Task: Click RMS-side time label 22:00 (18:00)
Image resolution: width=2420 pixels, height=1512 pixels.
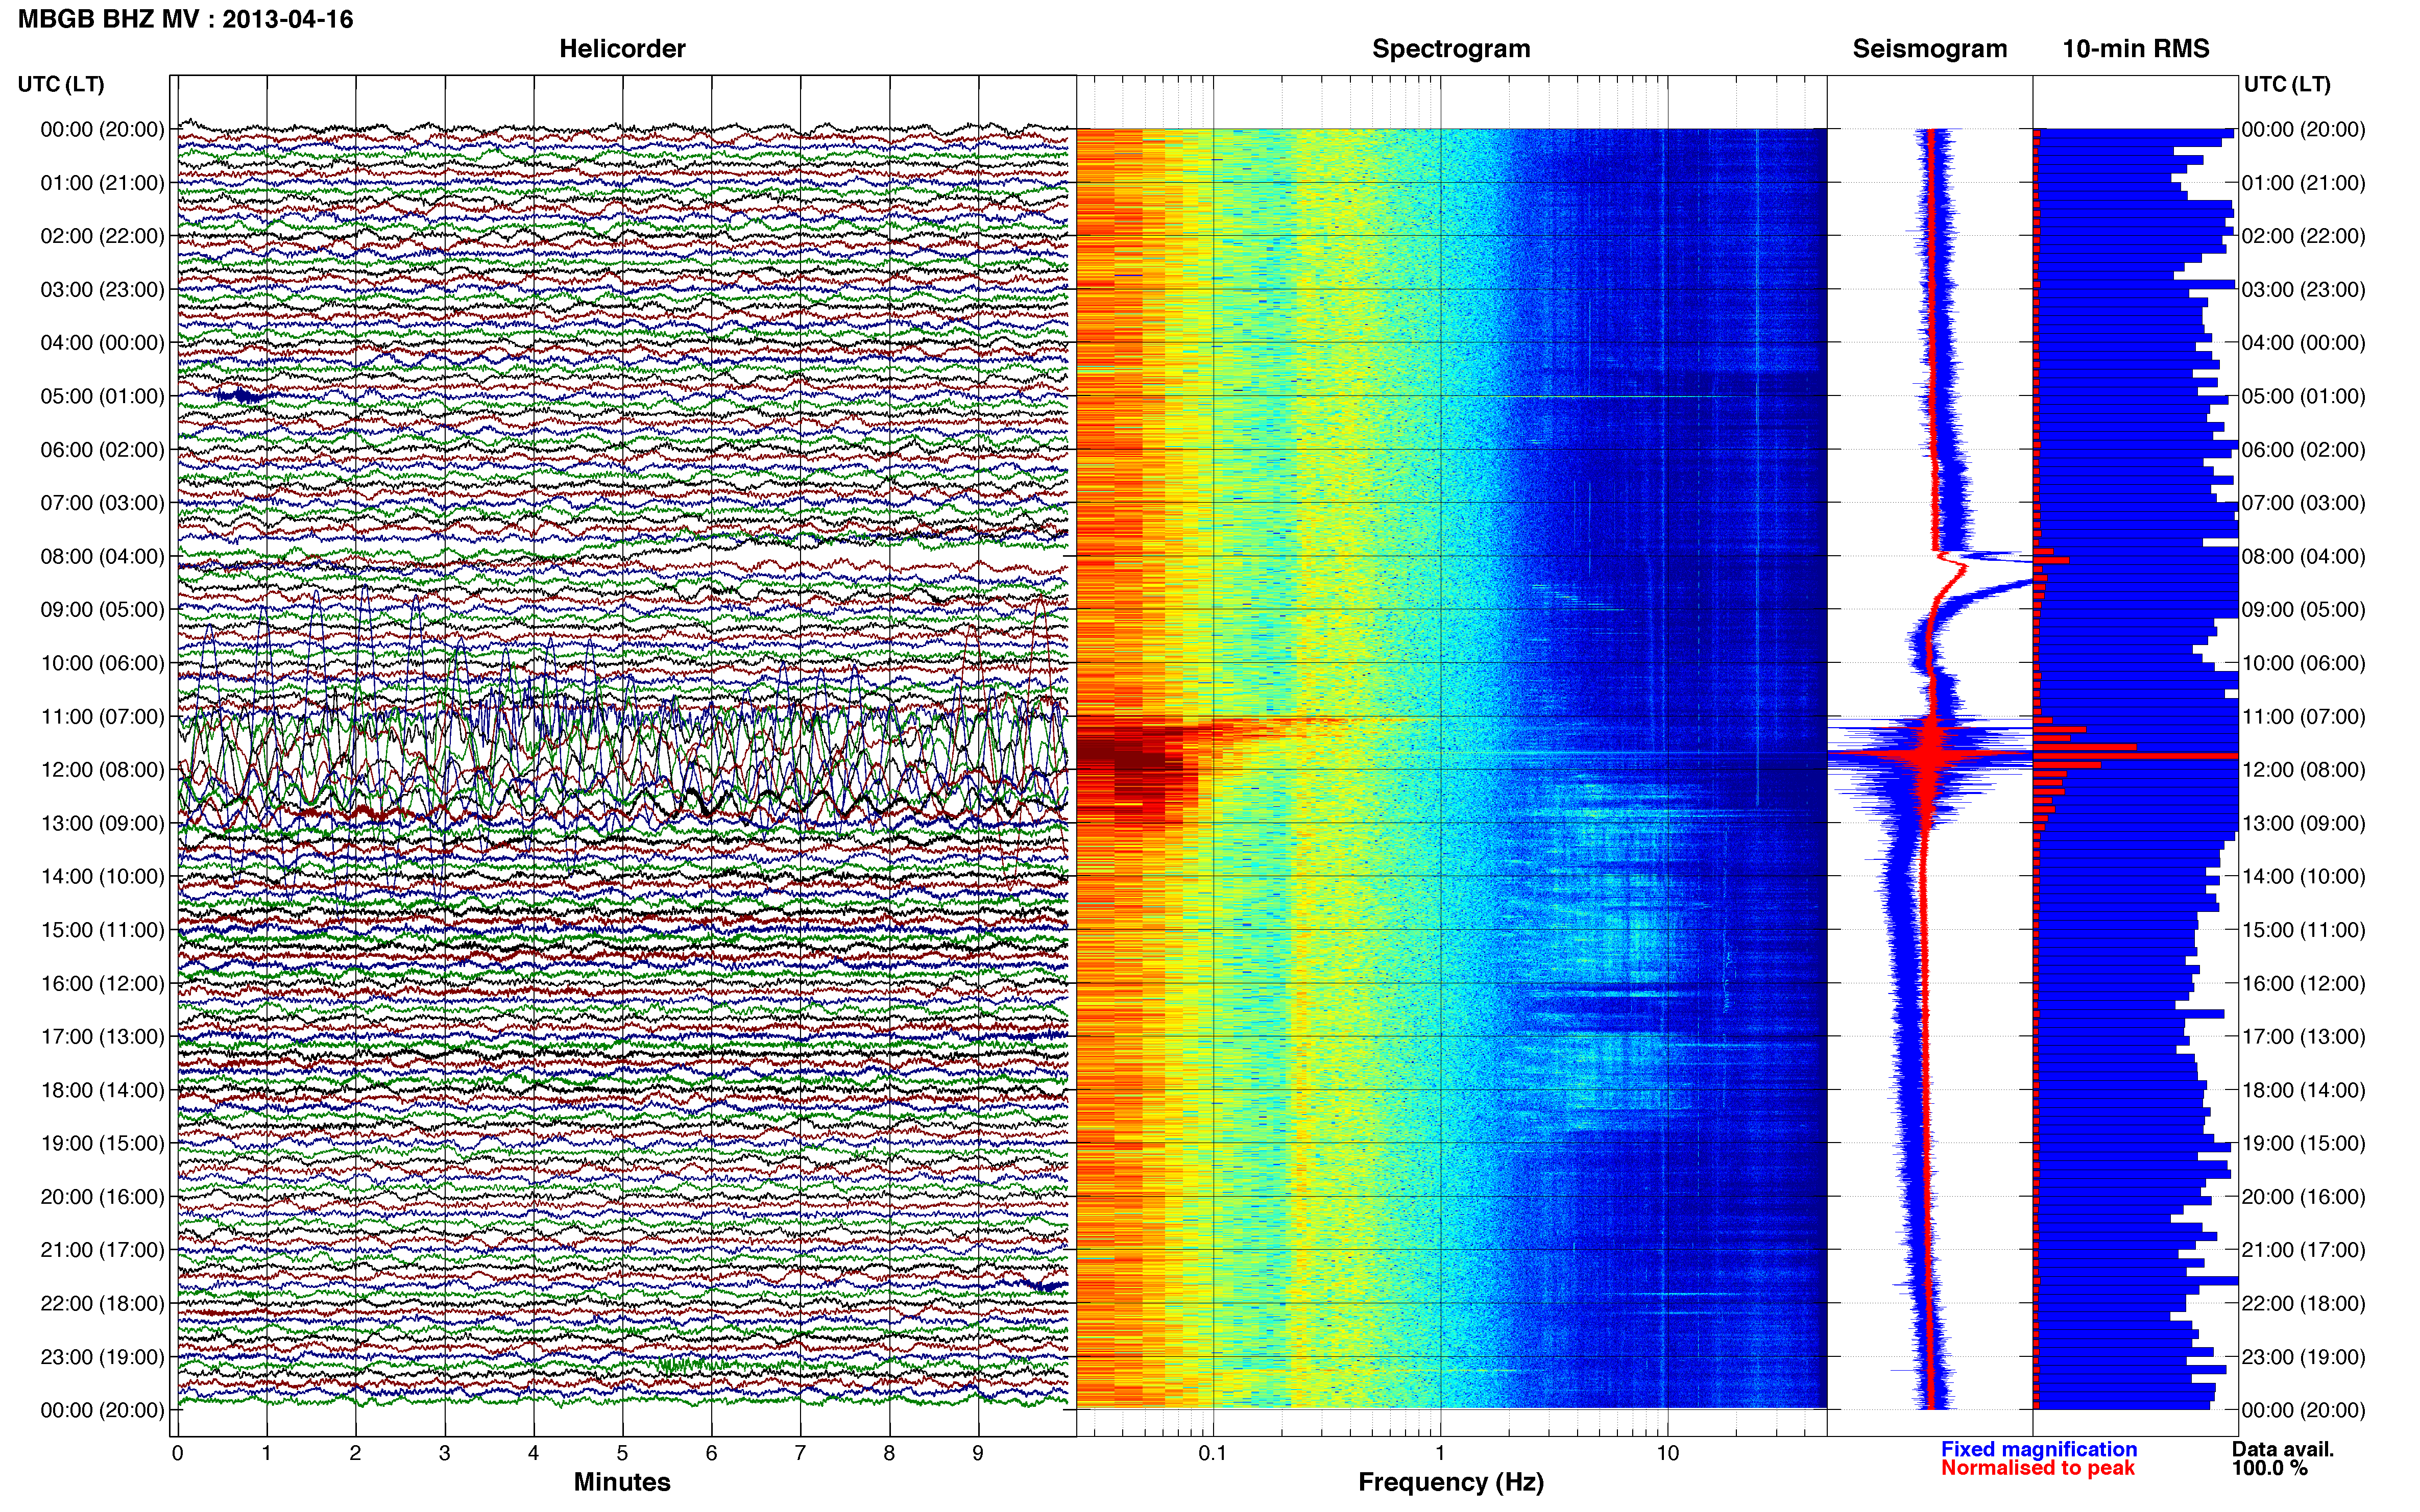Action: coord(2304,1303)
